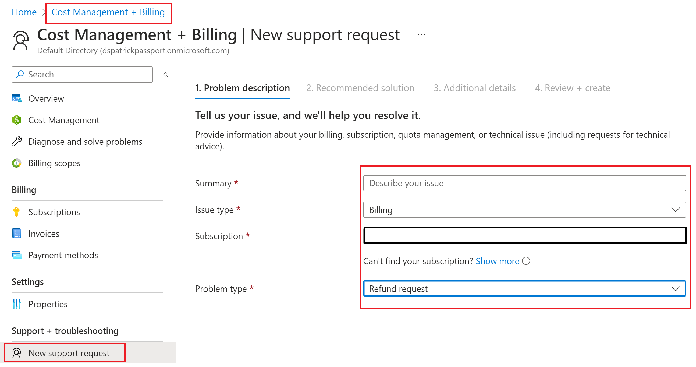Open Payment methods
The image size is (696, 367).
click(63, 255)
